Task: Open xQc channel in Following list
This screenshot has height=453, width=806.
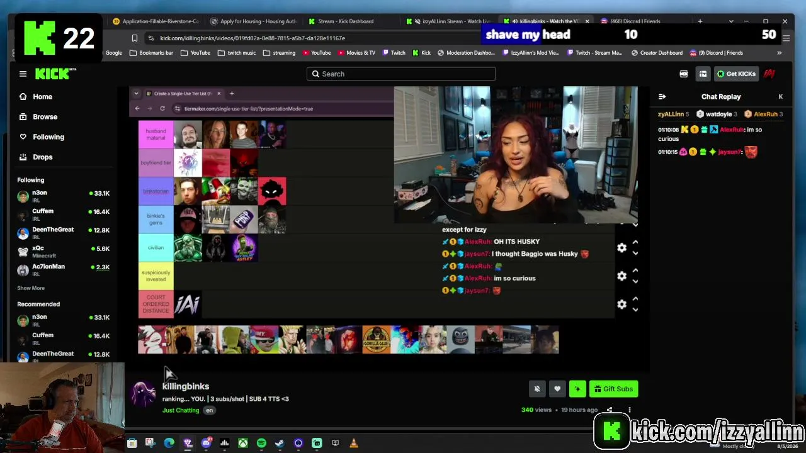Action: coord(63,252)
